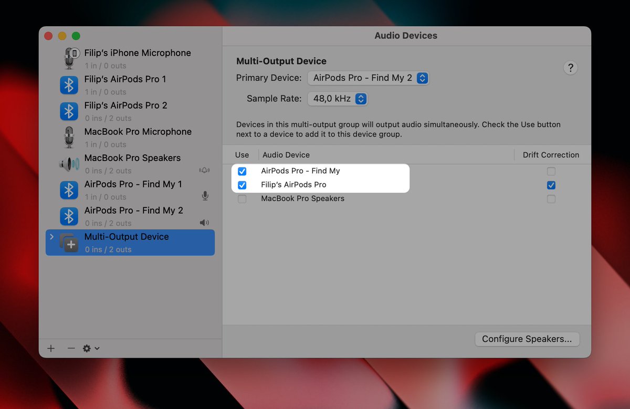The image size is (630, 409).
Task: Select MacBook Pro Speakers in the list
Action: (x=130, y=164)
